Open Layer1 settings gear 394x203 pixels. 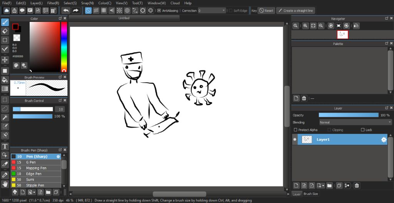point(384,140)
